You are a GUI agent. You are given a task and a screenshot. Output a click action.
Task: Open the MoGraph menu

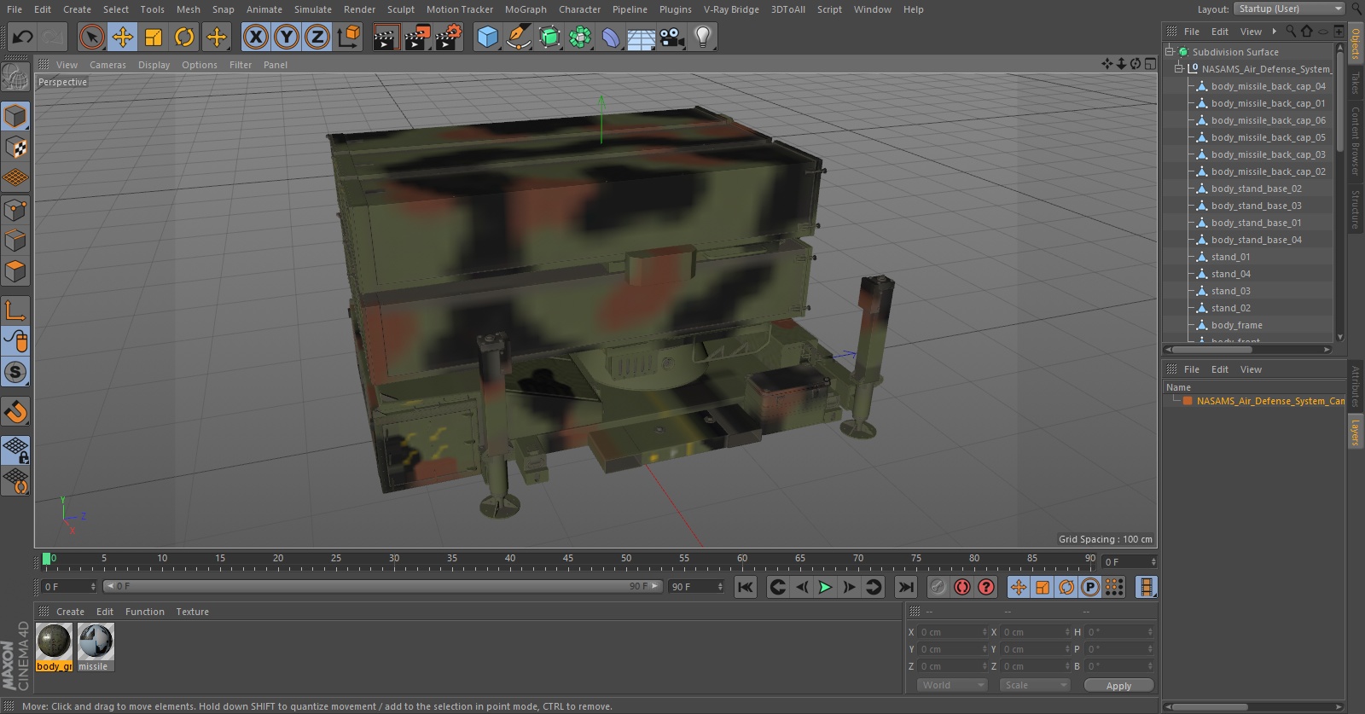click(526, 9)
